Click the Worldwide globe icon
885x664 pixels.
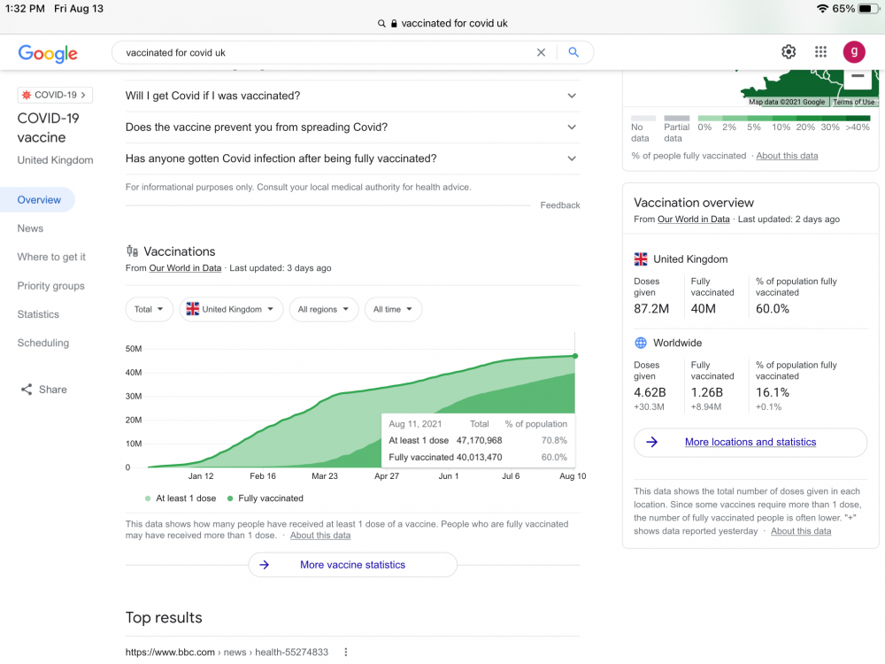tap(641, 343)
